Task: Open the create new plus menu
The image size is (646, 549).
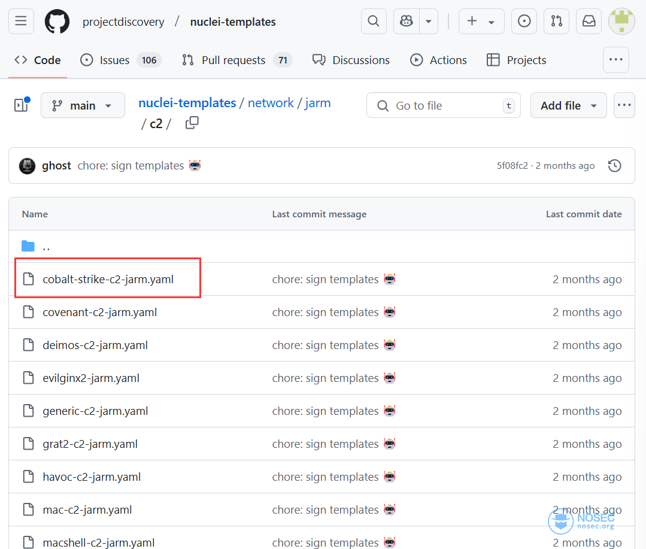Action: point(481,21)
